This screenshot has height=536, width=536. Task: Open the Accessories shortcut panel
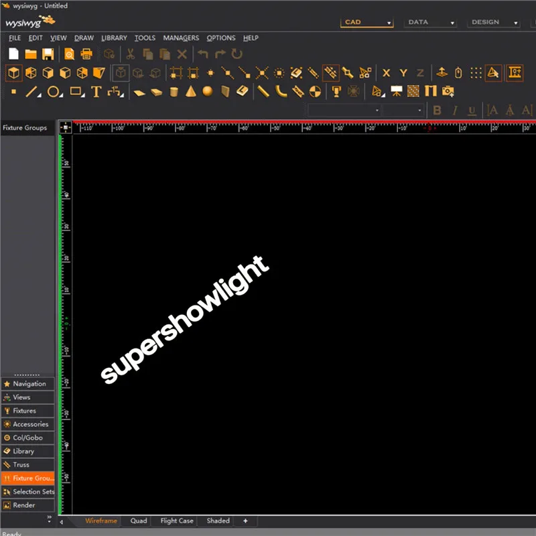[x=27, y=424]
